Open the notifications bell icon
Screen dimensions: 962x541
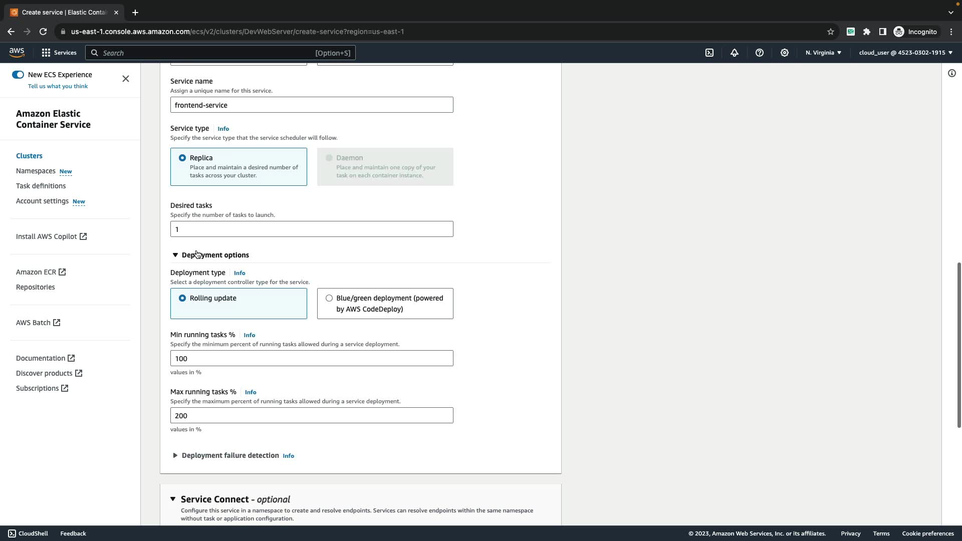click(735, 53)
